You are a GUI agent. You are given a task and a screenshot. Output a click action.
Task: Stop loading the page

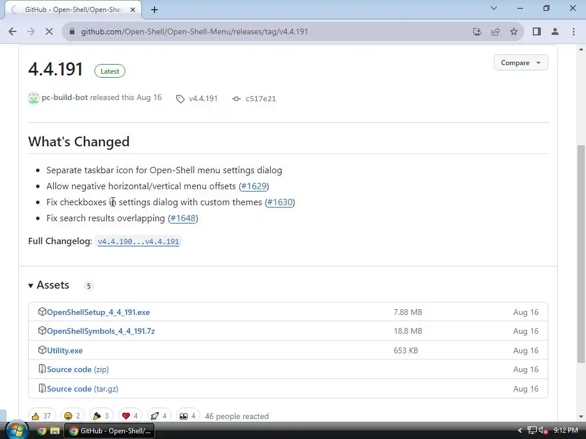(x=49, y=32)
